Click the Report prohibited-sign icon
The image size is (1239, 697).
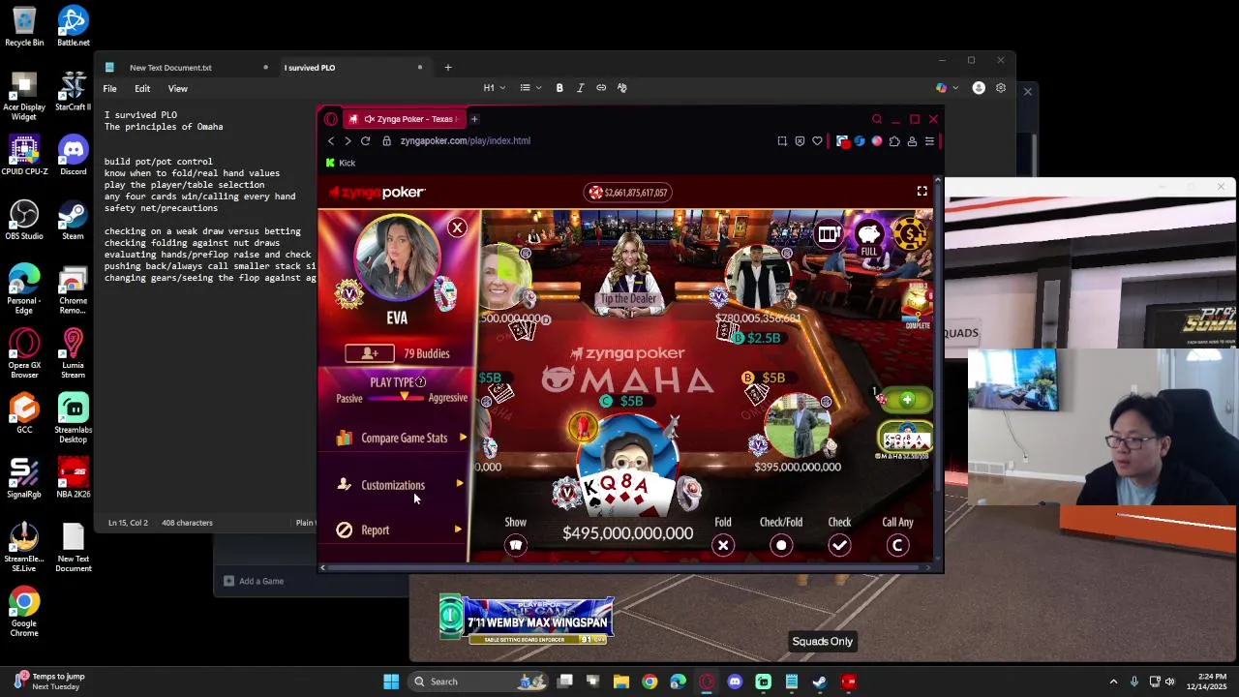tap(344, 530)
